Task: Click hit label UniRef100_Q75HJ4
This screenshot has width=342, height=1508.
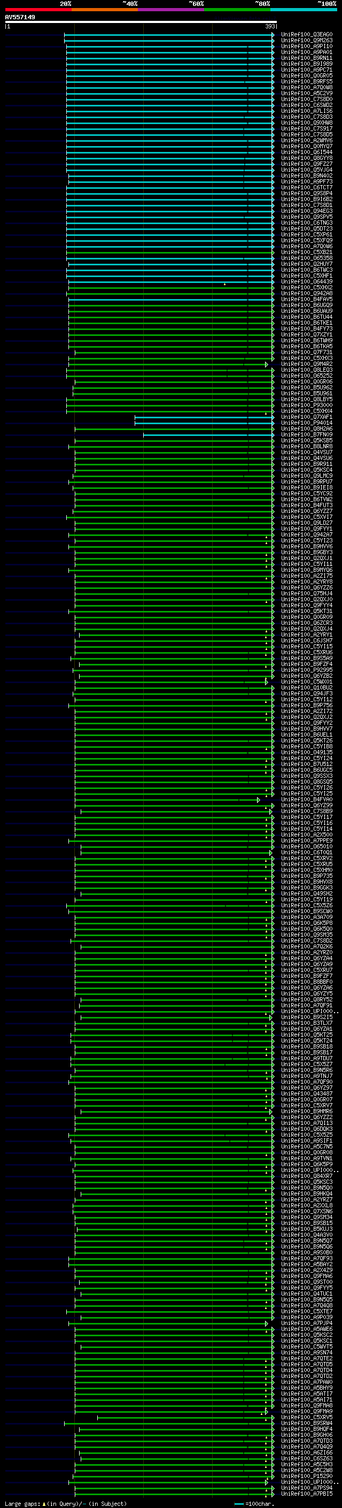Action: click(307, 594)
